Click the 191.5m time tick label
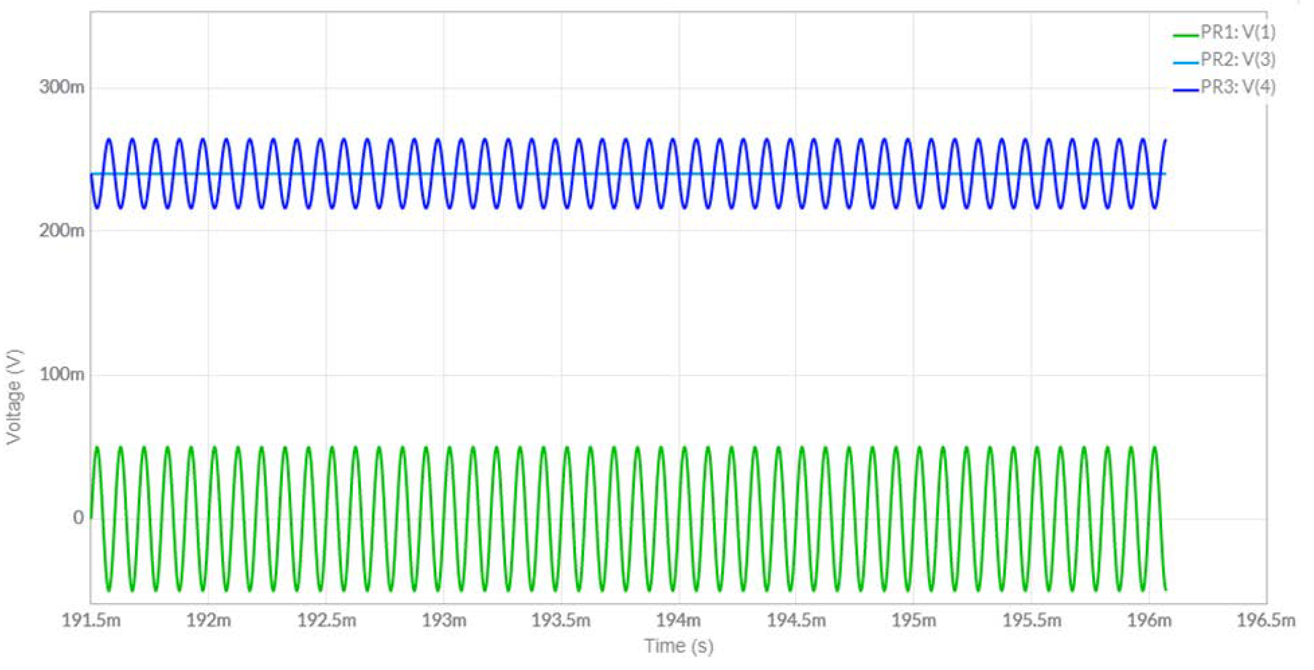Viewport: 1314px width, 670px height. click(x=91, y=621)
